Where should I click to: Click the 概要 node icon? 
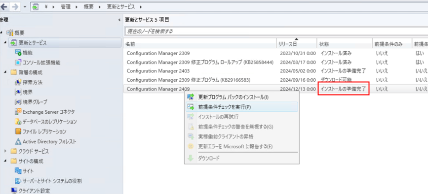click(x=9, y=33)
